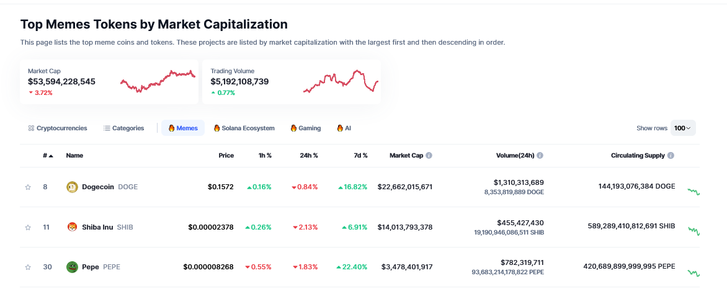Select the Gaming category tab
This screenshot has width=727, height=291.
click(x=305, y=128)
